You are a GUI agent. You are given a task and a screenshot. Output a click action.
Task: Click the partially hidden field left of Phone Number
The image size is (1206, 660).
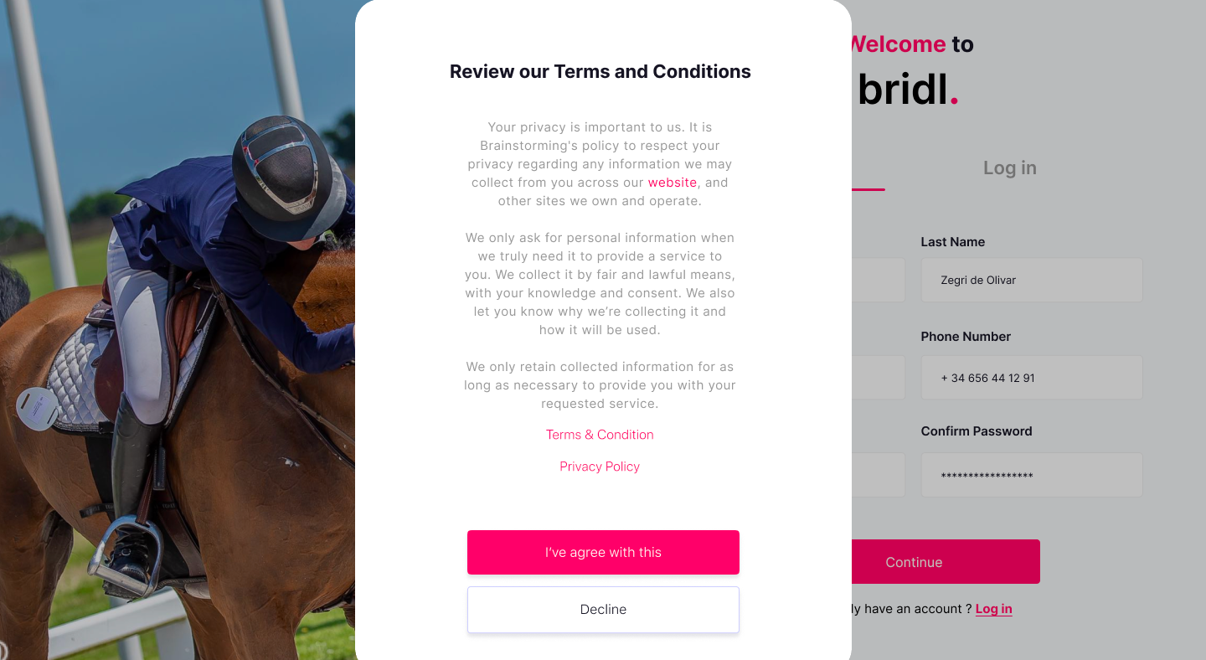[878, 378]
